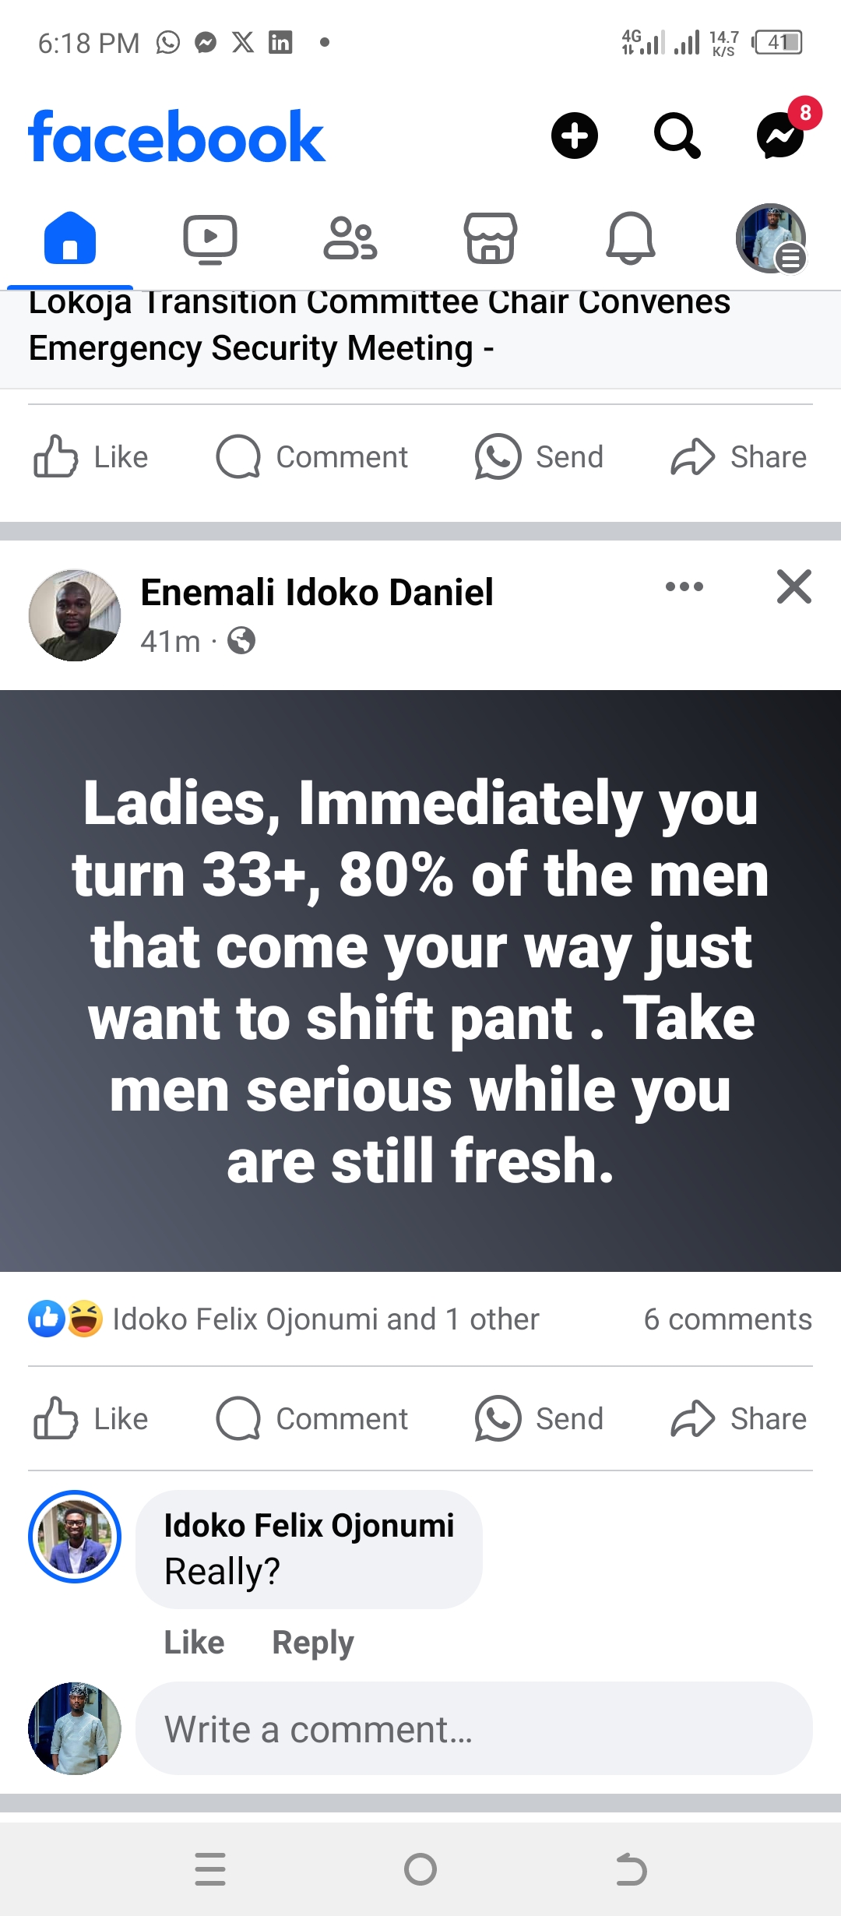Tap the create plus icon
841x1916 pixels.
[x=575, y=136]
